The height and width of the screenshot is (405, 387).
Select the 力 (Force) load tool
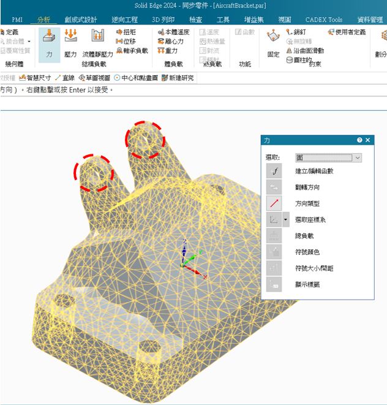[49, 44]
